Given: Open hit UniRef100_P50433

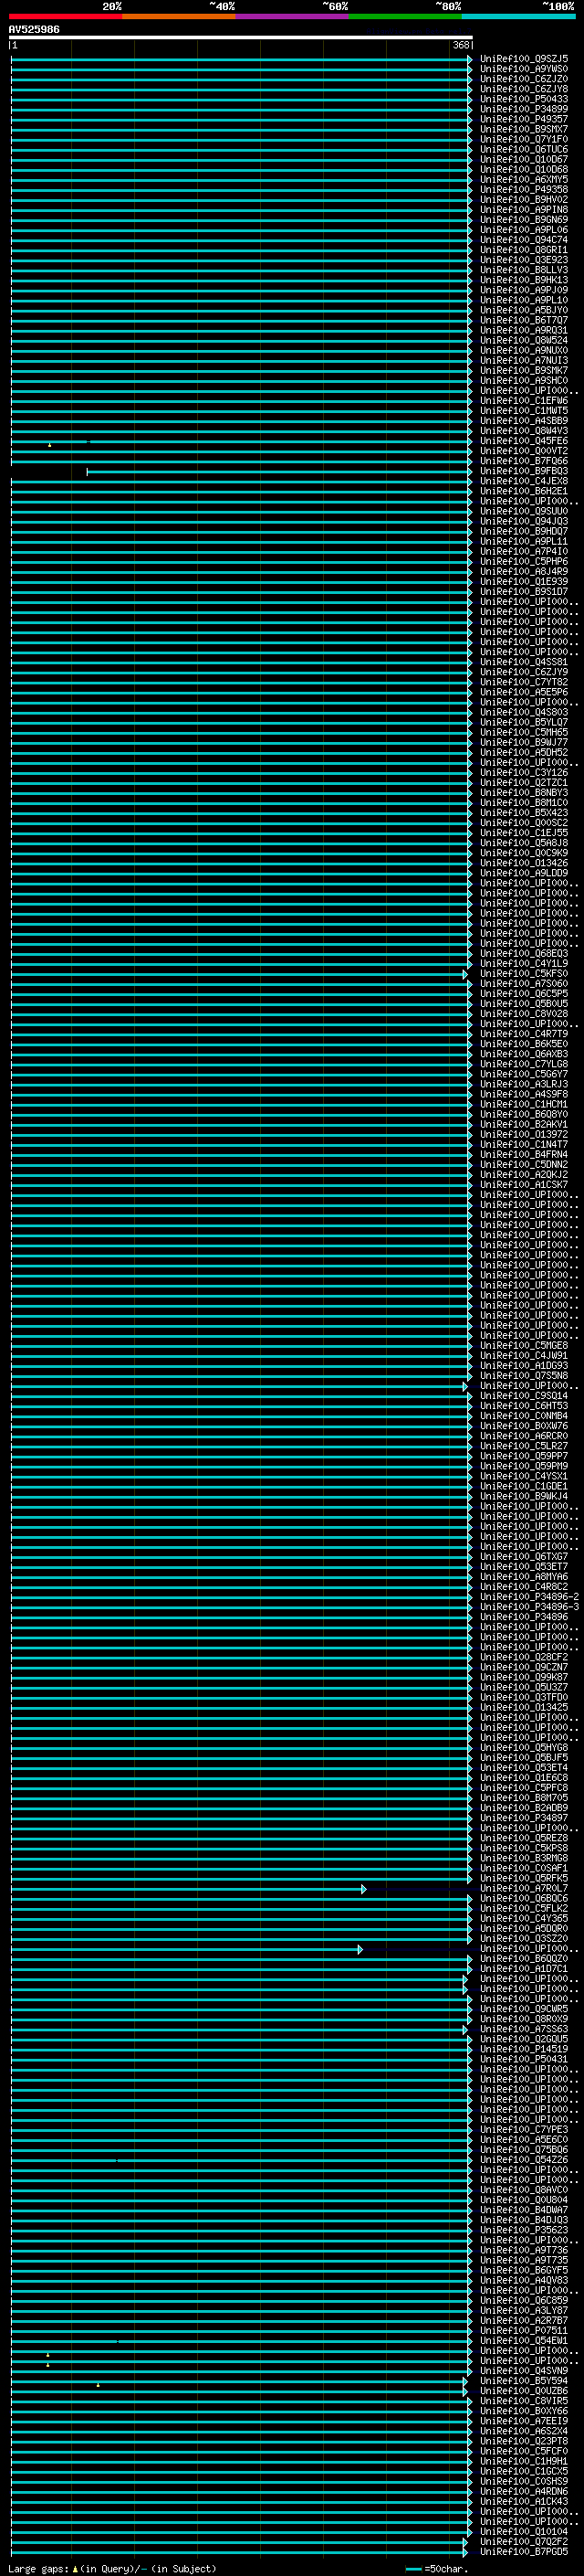Looking at the screenshot, I should point(524,99).
